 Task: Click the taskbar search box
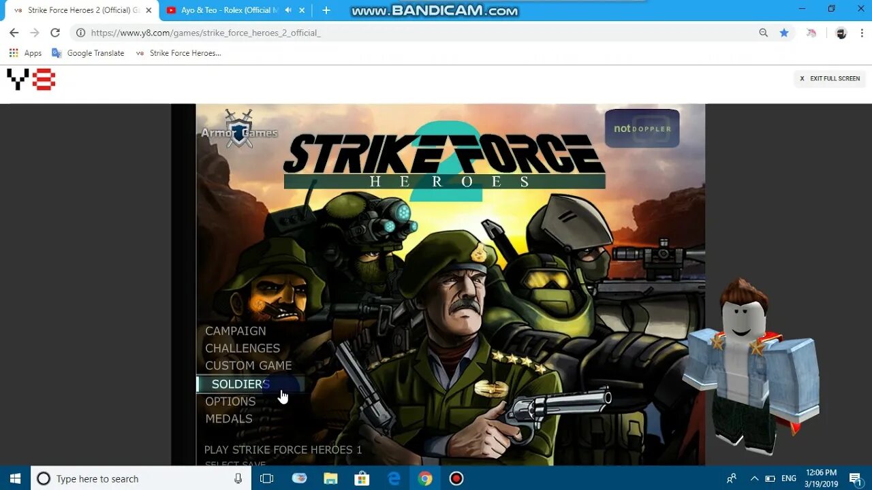[141, 478]
